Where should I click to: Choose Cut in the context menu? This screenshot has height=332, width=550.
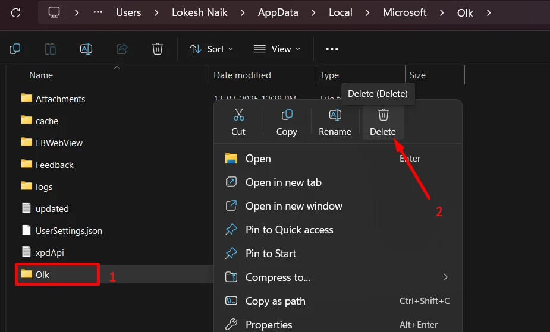point(238,122)
